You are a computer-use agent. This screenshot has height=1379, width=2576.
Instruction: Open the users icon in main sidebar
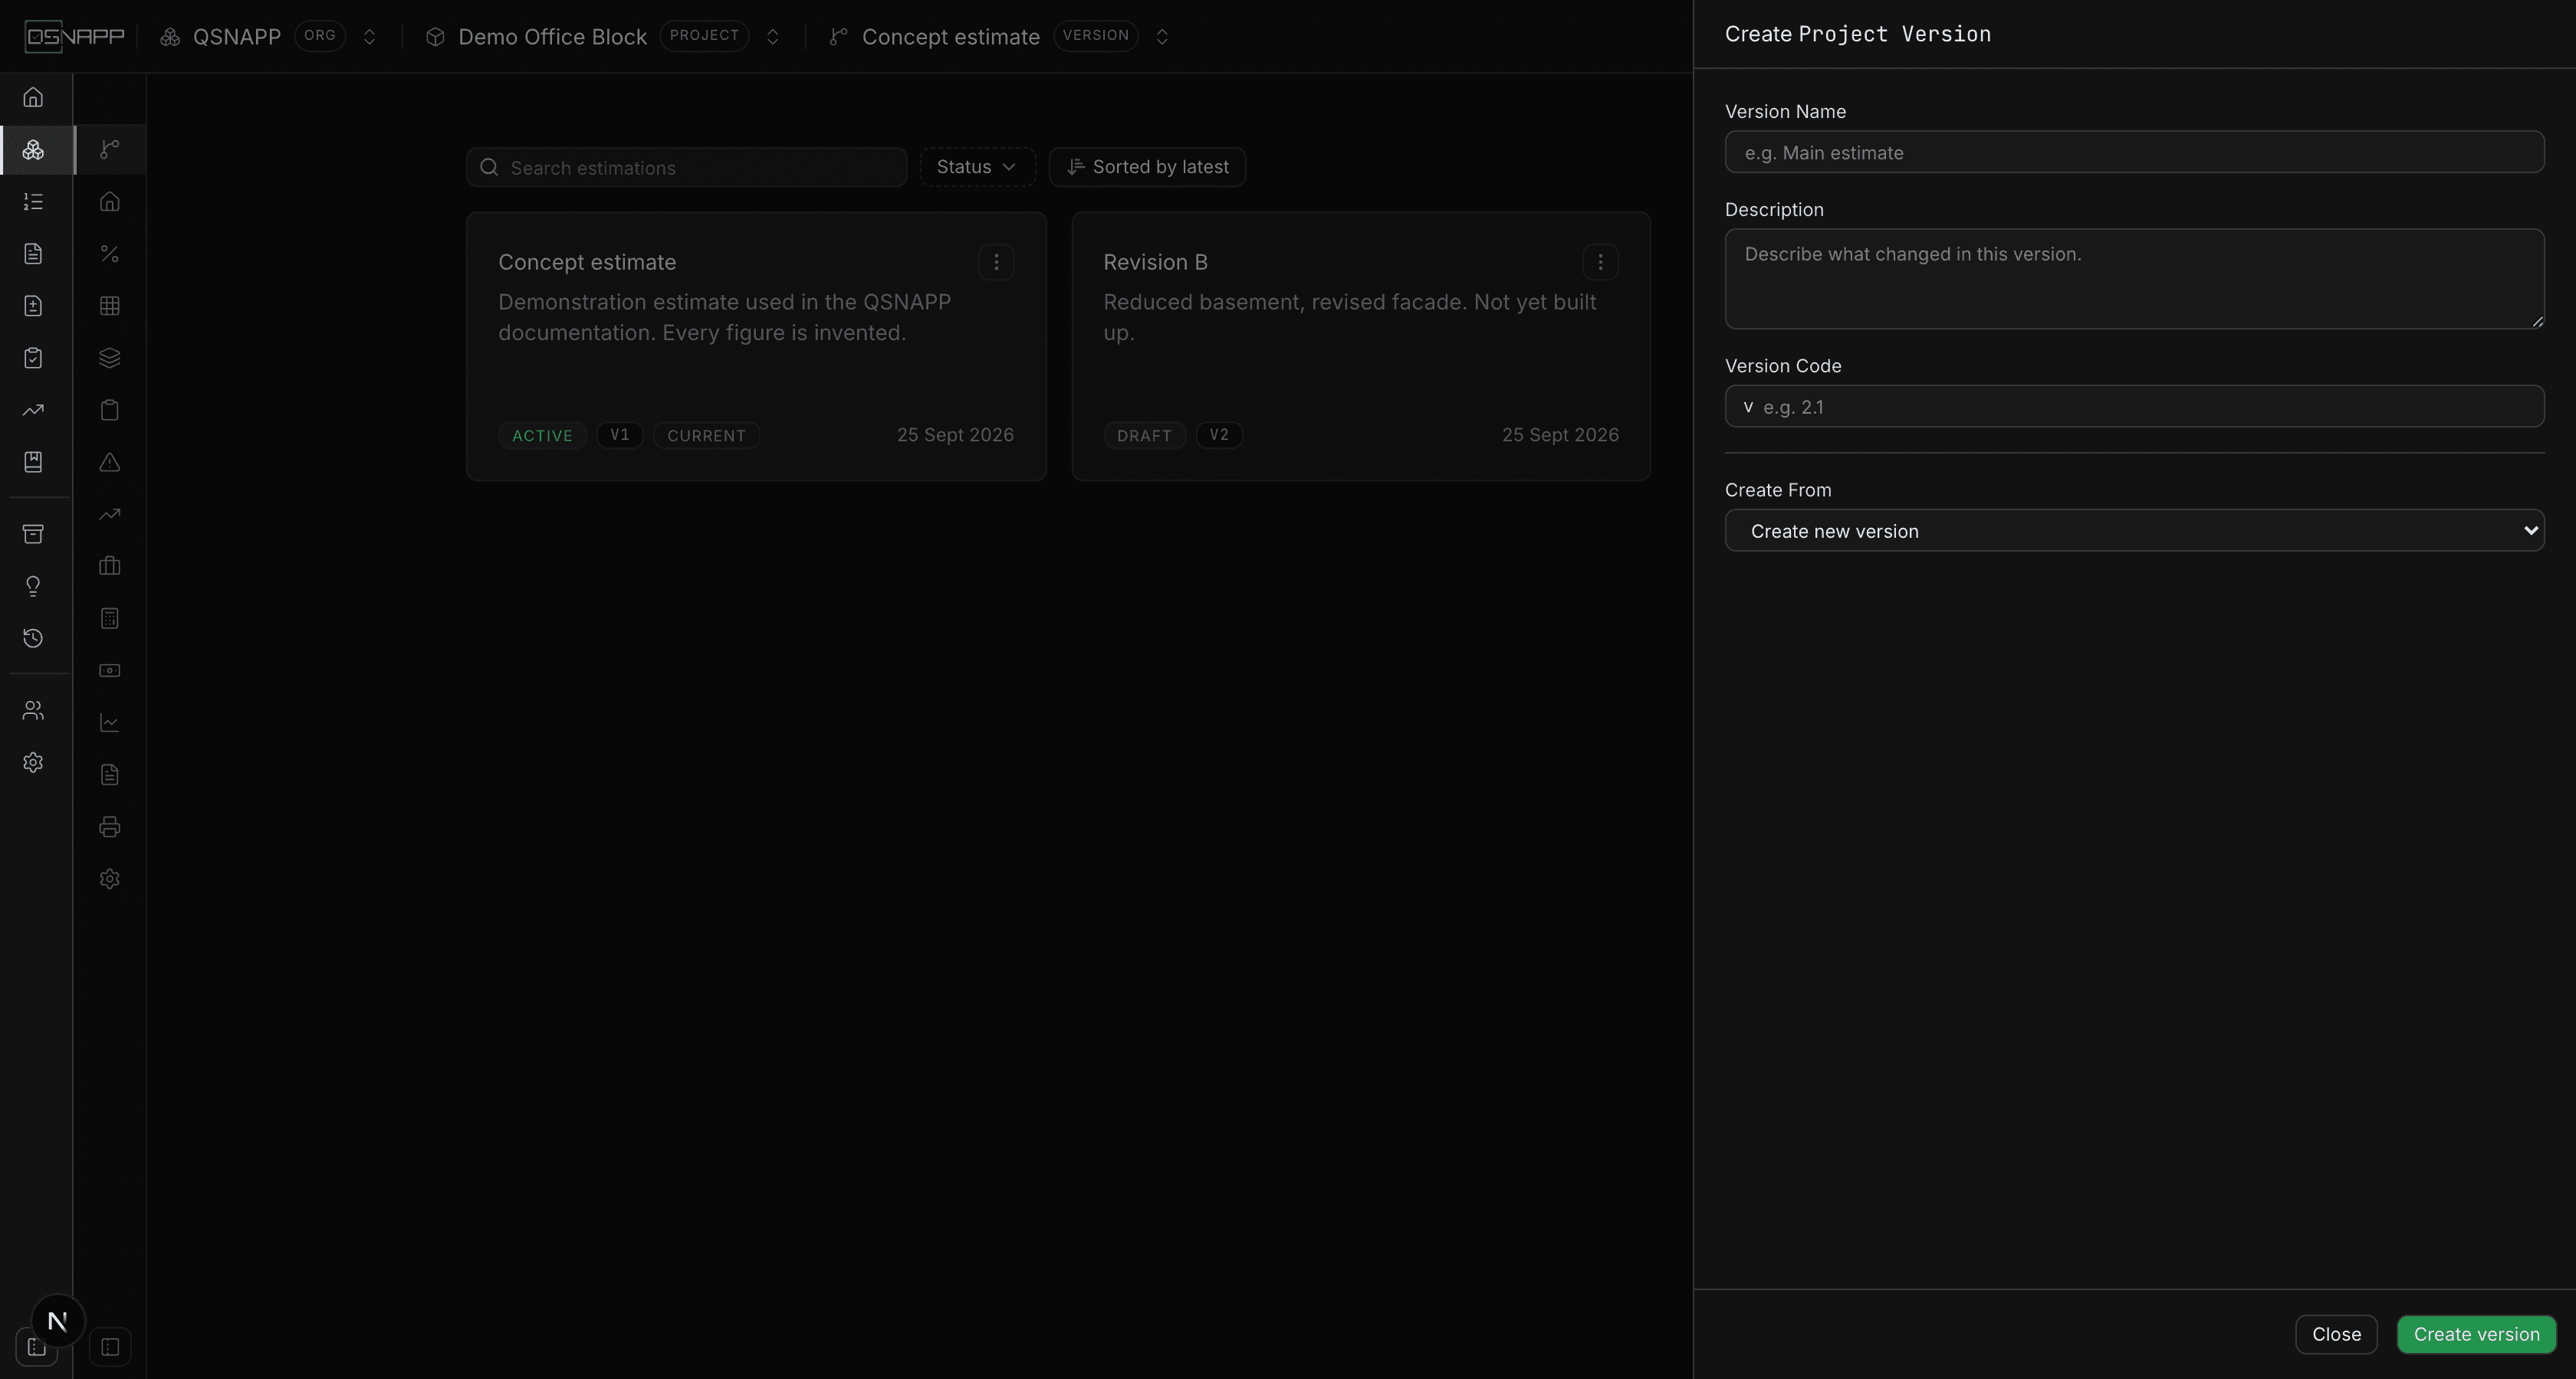(33, 710)
